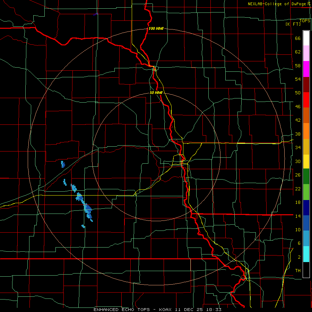Click the navy blue legend swatch
The image size is (312, 312).
(306, 208)
